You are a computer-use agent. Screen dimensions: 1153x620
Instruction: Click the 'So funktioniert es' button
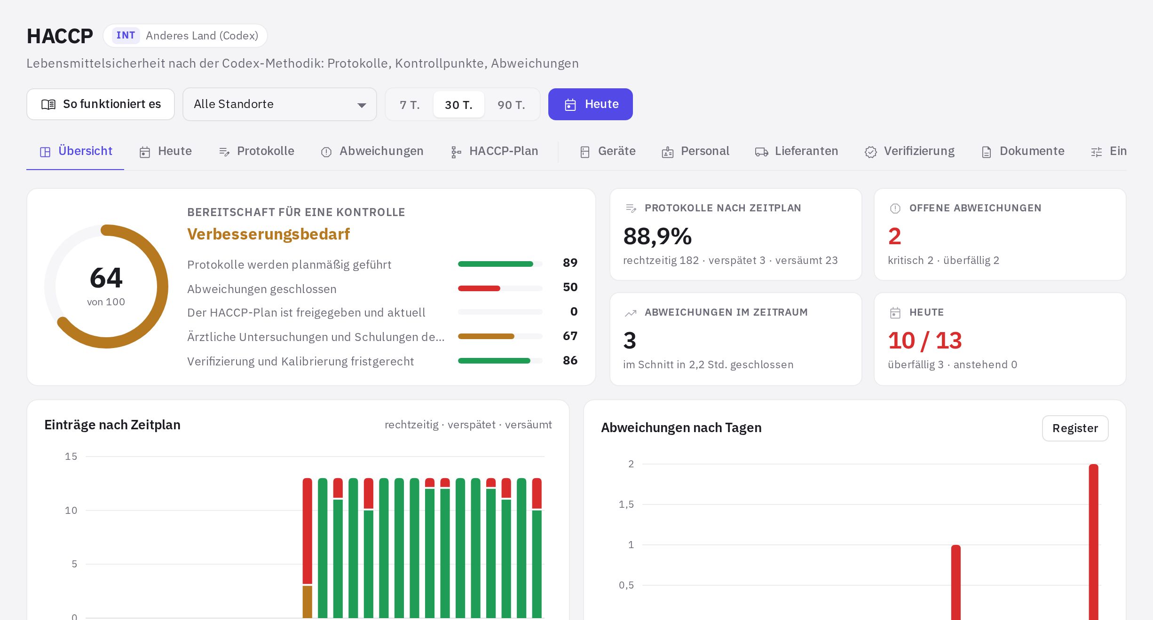click(x=101, y=104)
